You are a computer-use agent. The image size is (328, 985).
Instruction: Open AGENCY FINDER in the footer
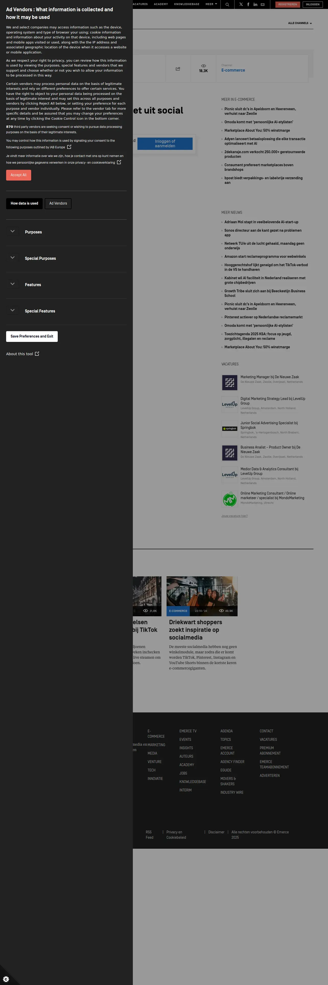point(232,762)
